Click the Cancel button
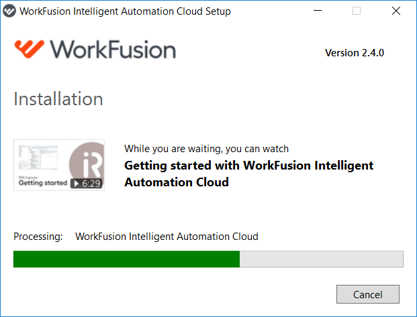 click(367, 294)
